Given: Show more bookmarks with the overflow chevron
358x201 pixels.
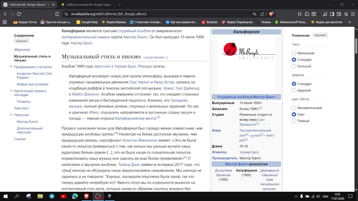Looking at the screenshot, I should (349, 22).
